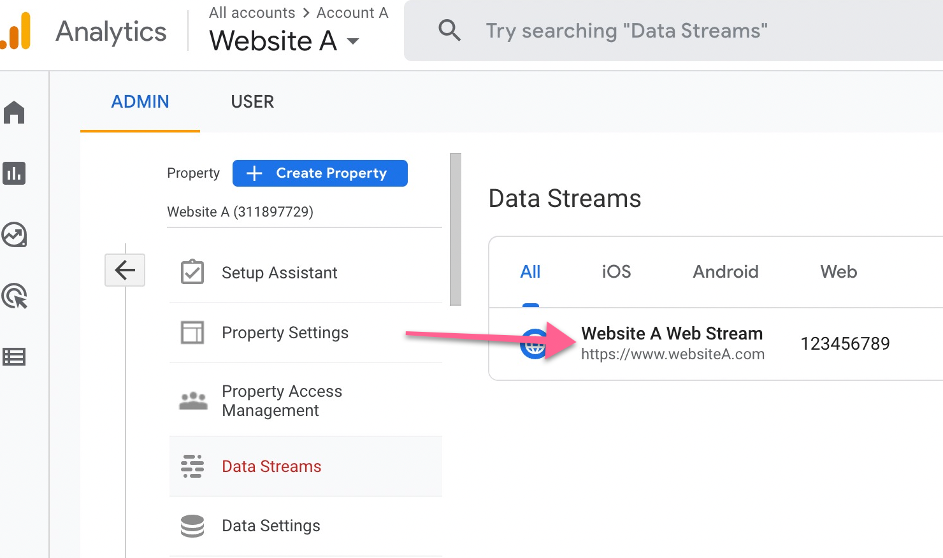Viewport: 943px width, 558px height.
Task: Open the Configure table icon in sidebar
Action: [14, 357]
